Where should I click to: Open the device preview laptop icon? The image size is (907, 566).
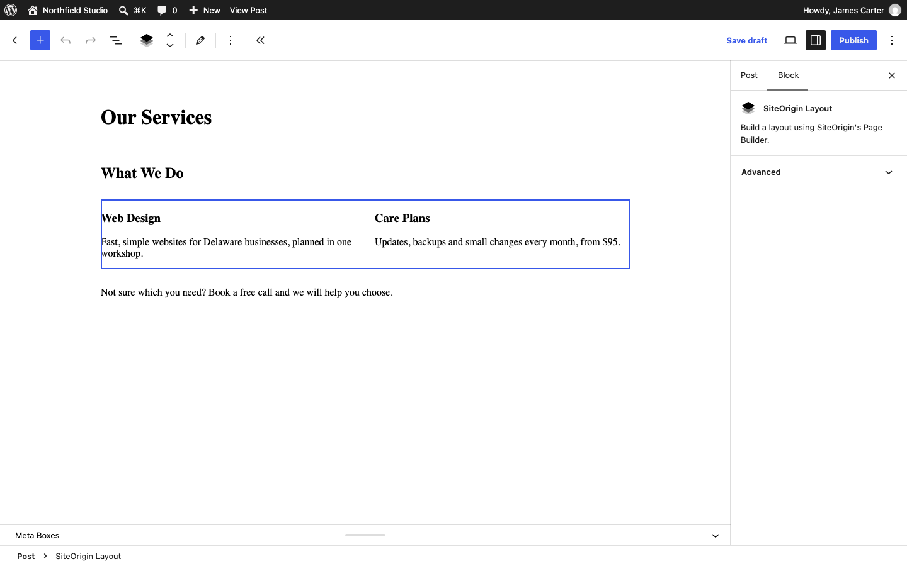790,40
